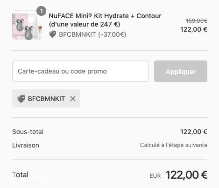This screenshot has height=188, width=219.
Task: Click the discounted 122,00 € item price
Action: click(194, 29)
